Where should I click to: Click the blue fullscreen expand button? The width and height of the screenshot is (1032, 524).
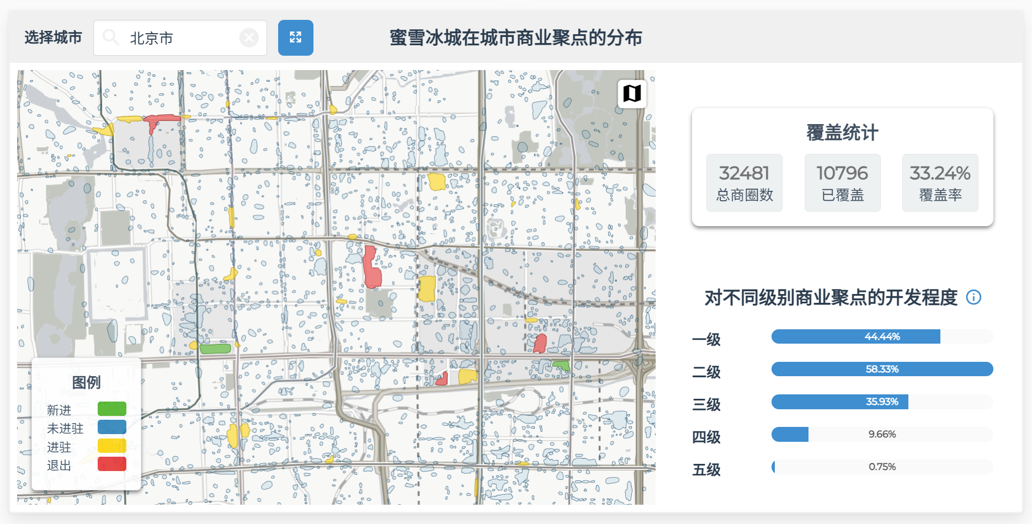click(295, 38)
